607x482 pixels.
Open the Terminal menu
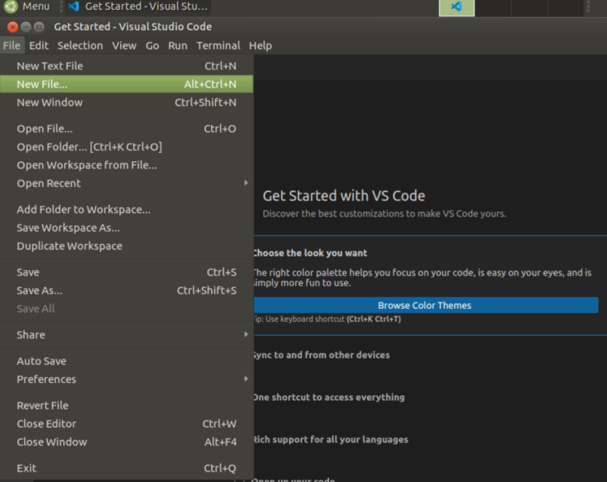218,45
